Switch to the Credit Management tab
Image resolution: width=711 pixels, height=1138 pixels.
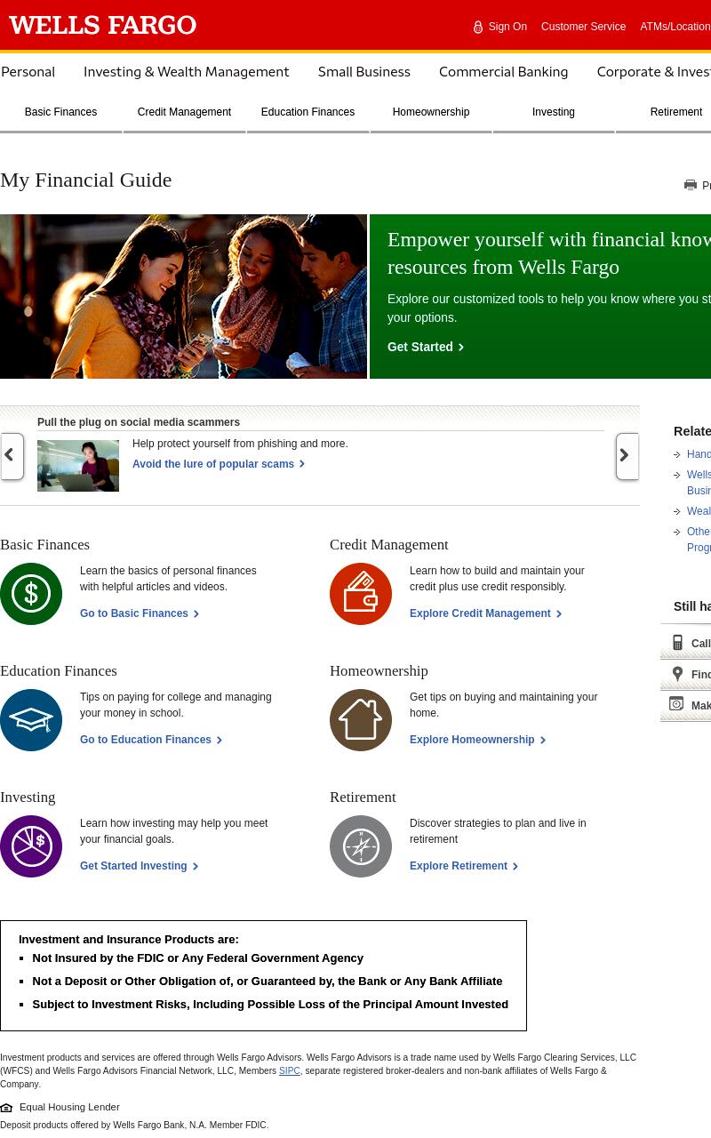[184, 113]
